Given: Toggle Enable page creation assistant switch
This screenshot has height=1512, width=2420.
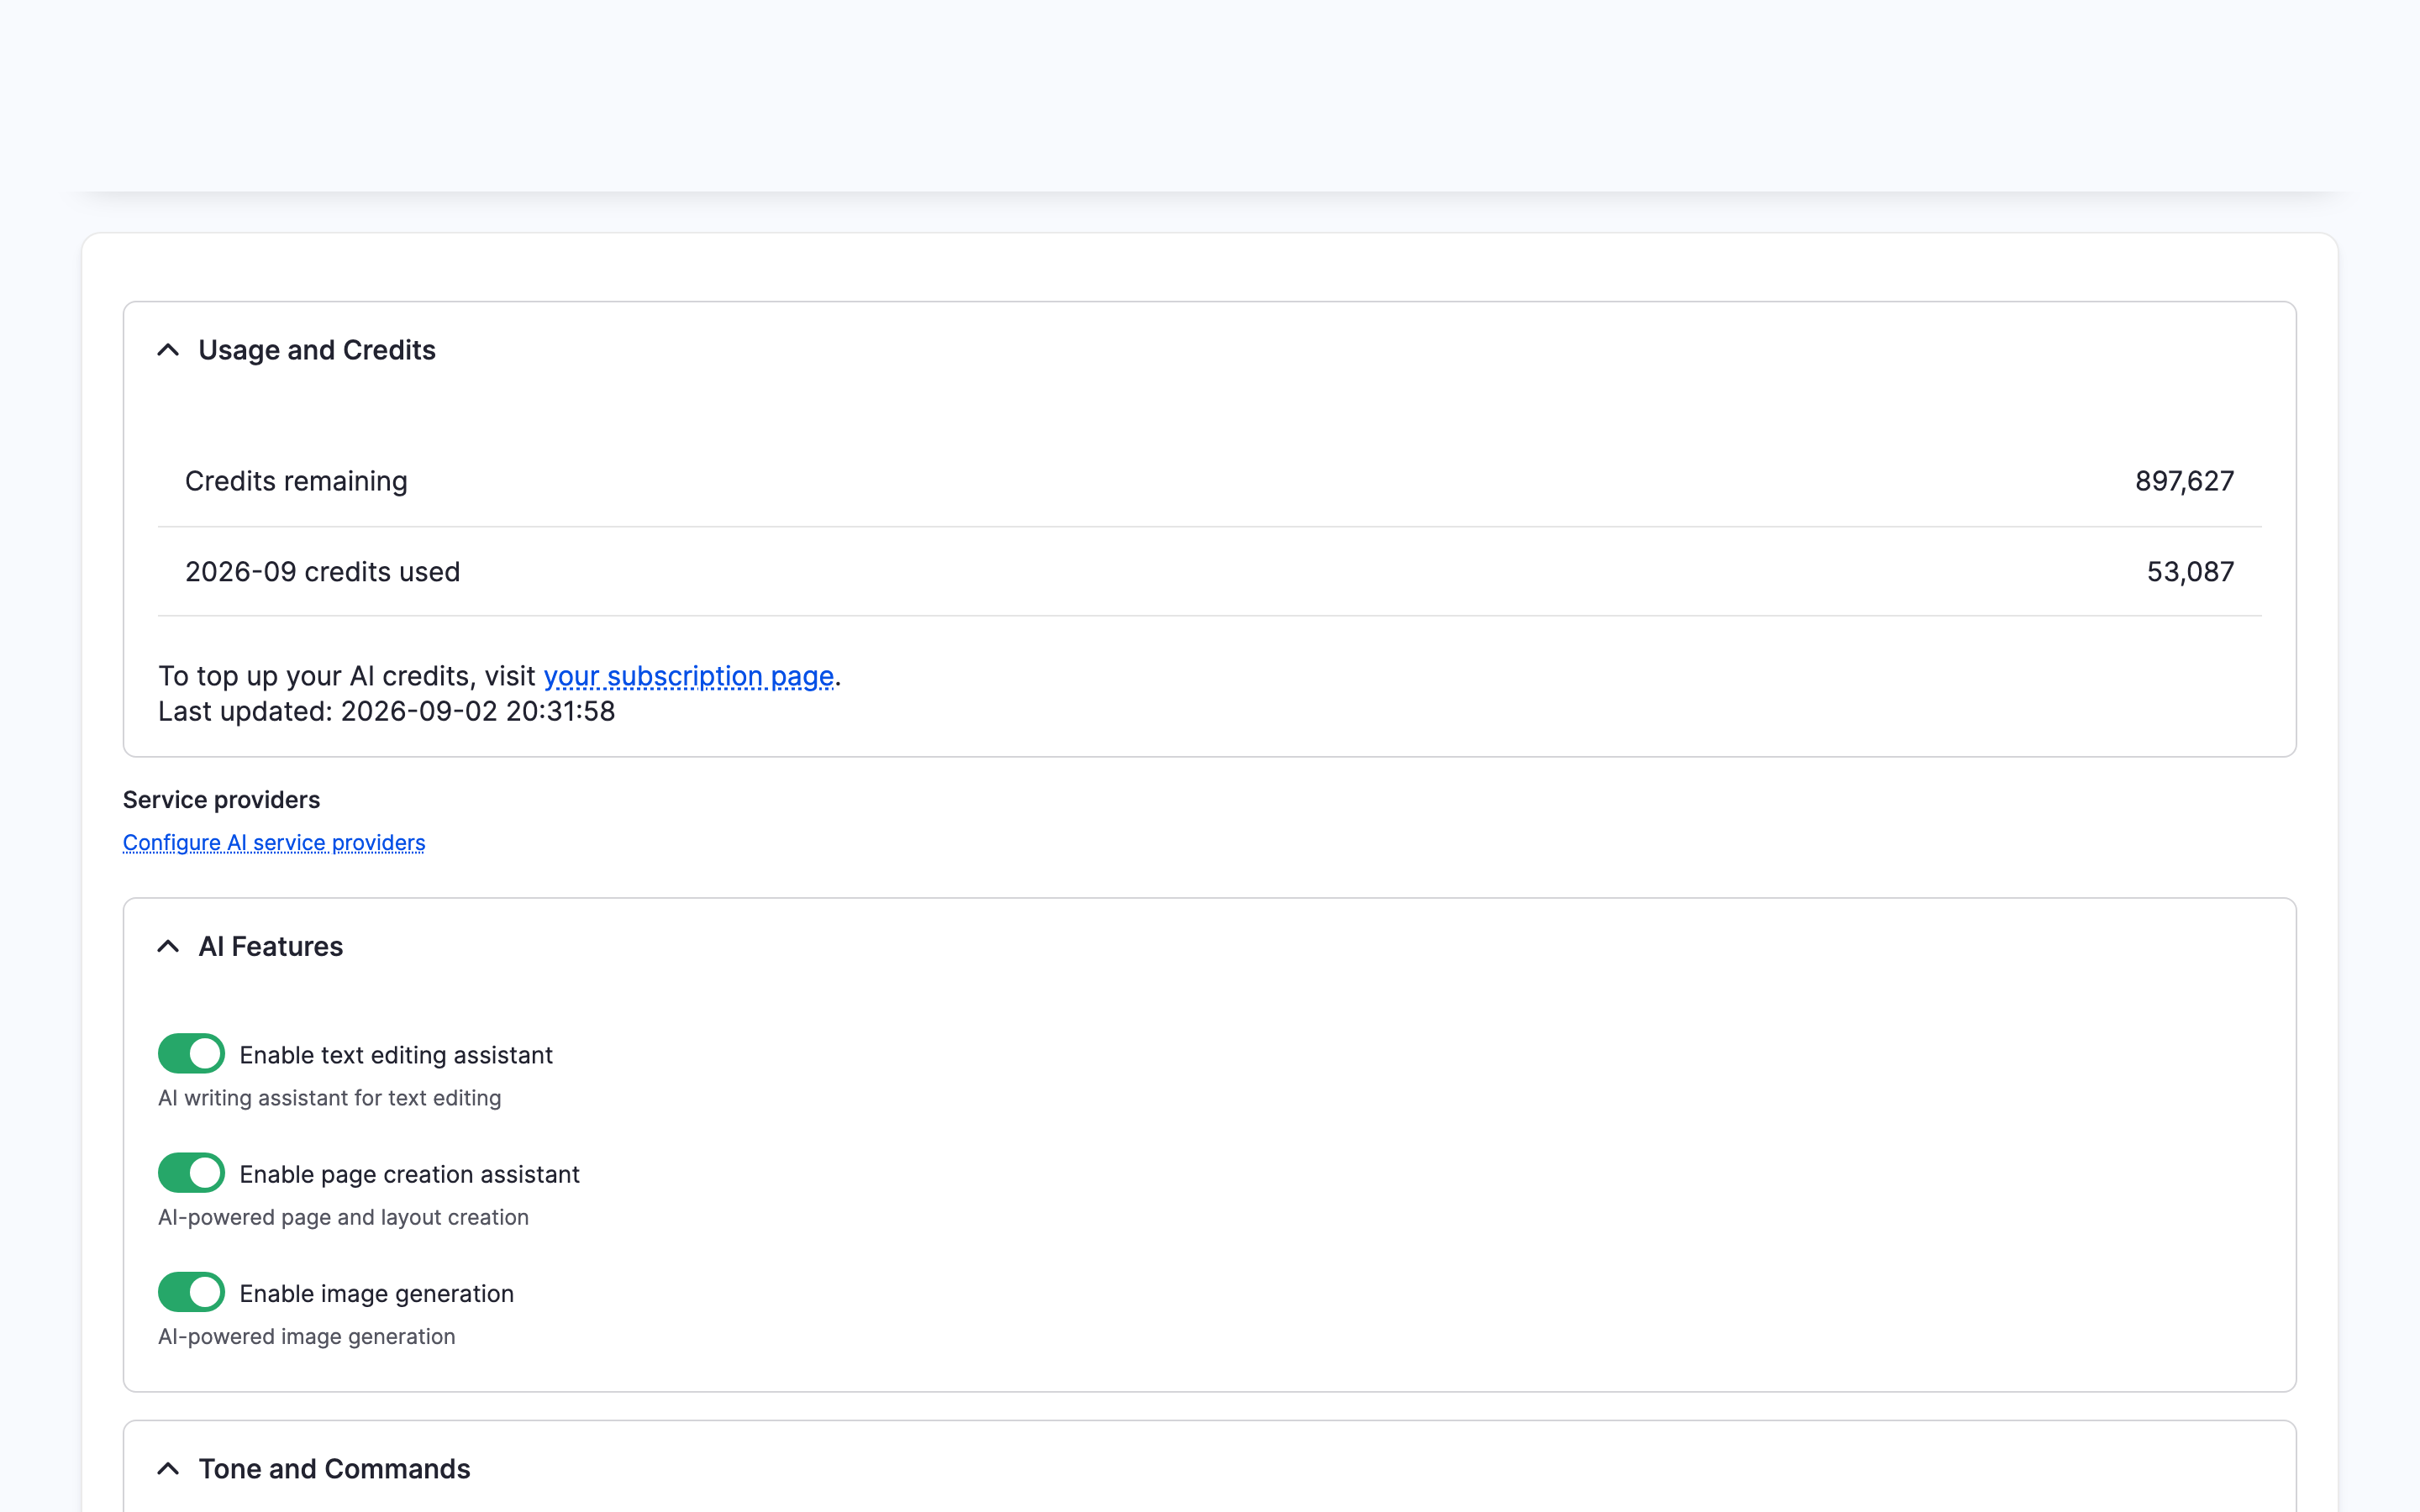Looking at the screenshot, I should tap(191, 1172).
